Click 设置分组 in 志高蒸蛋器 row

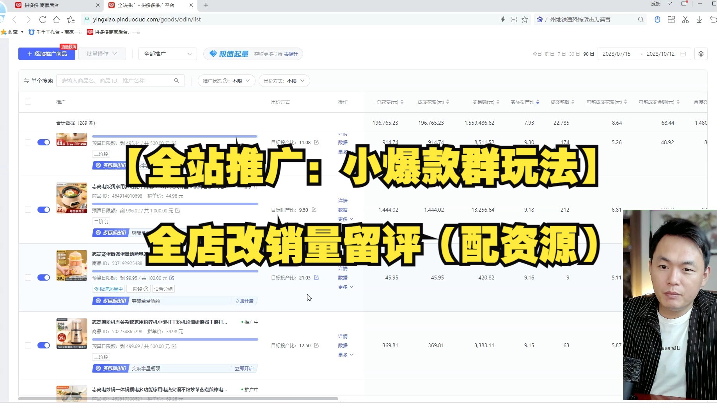[163, 289]
